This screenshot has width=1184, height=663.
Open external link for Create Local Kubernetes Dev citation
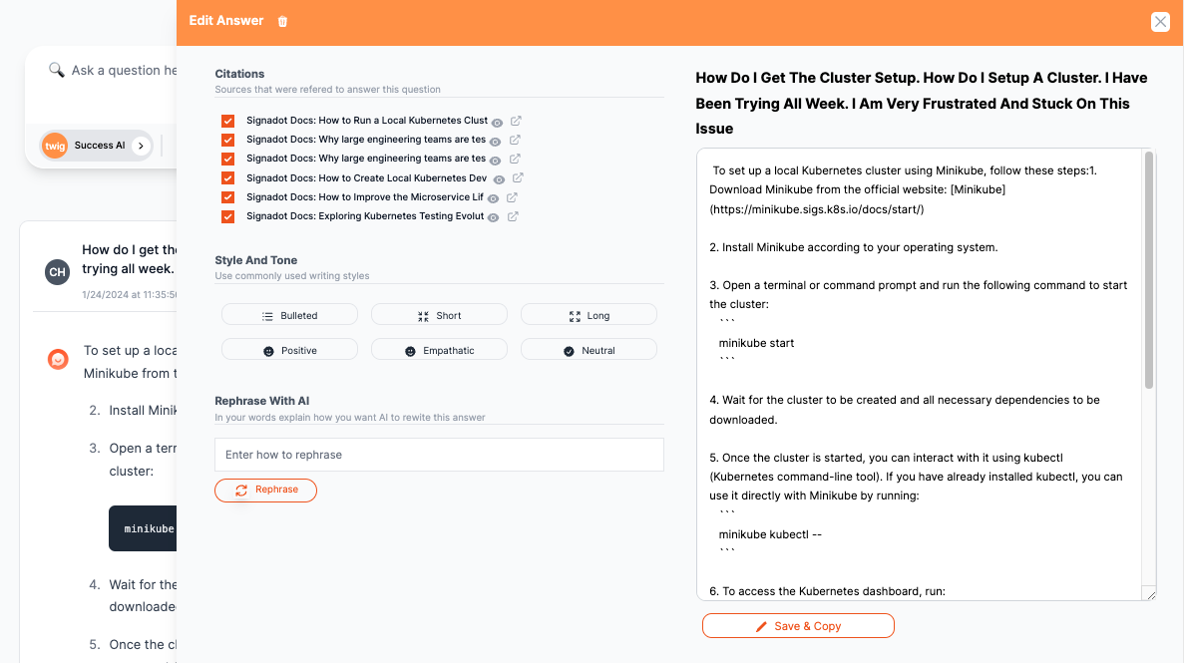click(516, 178)
